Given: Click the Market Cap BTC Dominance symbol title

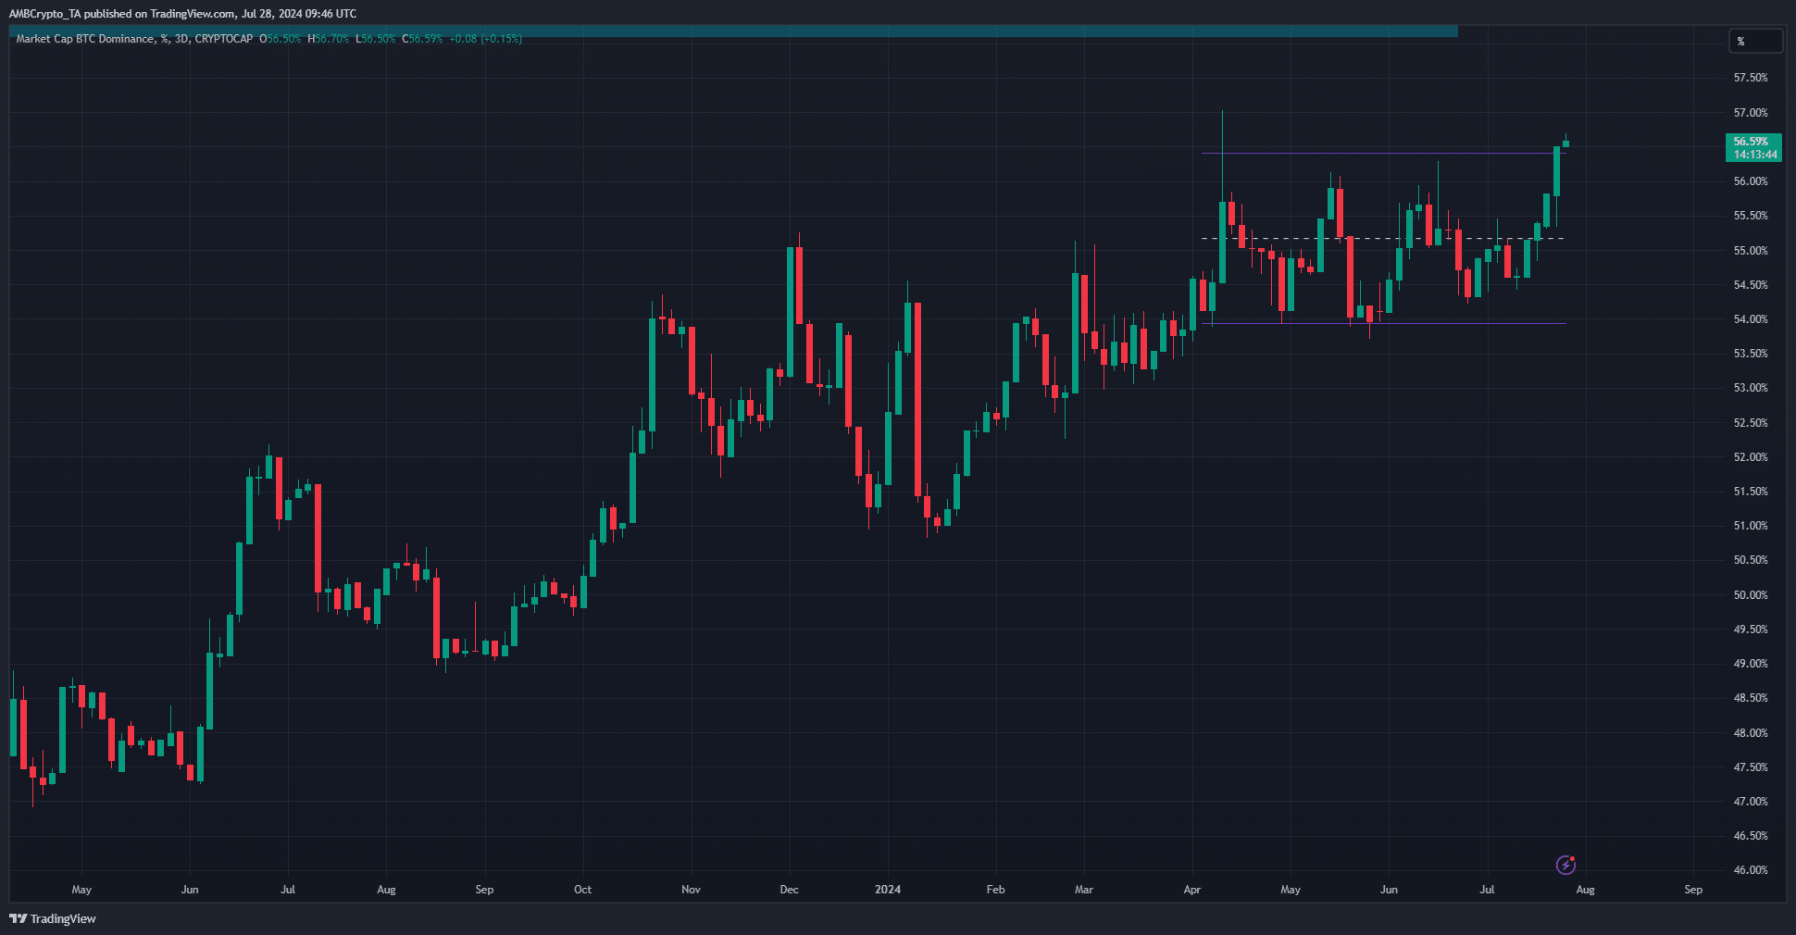Looking at the screenshot, I should click(85, 39).
